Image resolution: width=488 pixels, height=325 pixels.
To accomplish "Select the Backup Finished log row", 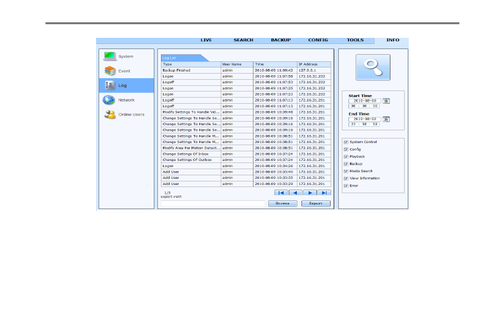I will 246,71.
